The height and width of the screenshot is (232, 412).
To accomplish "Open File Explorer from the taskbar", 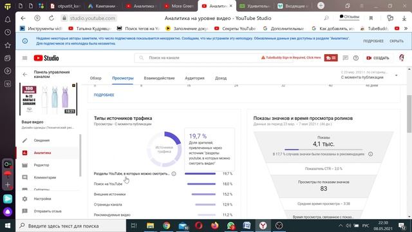I will pyautogui.click(x=150, y=226).
